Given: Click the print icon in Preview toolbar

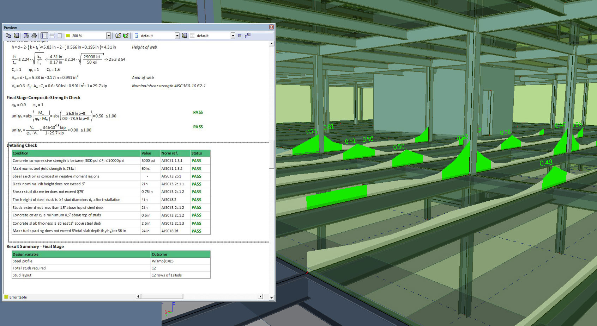Looking at the screenshot, I should tap(34, 36).
